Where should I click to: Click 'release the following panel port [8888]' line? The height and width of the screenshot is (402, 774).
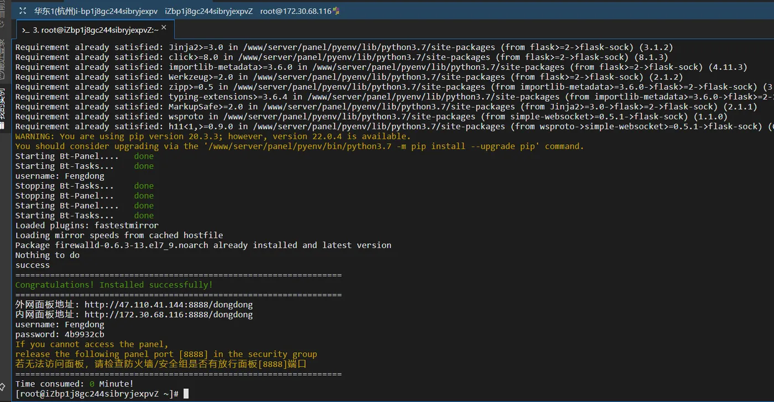point(166,354)
